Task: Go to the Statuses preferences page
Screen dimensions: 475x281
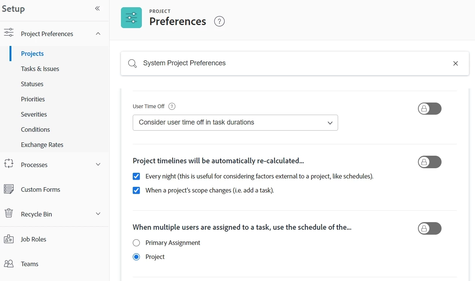Action: (x=32, y=84)
